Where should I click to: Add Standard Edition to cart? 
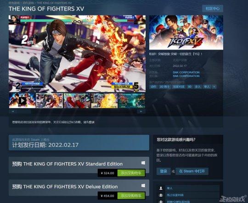pyautogui.click(x=131, y=173)
